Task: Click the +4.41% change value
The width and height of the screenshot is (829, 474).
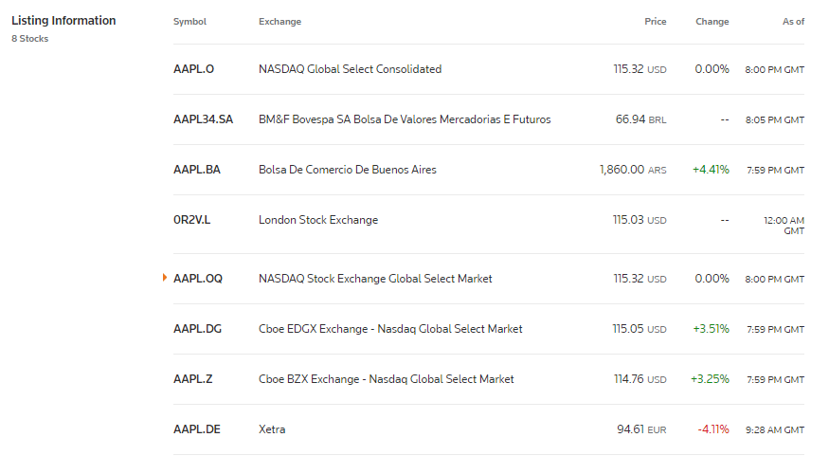Action: coord(711,170)
